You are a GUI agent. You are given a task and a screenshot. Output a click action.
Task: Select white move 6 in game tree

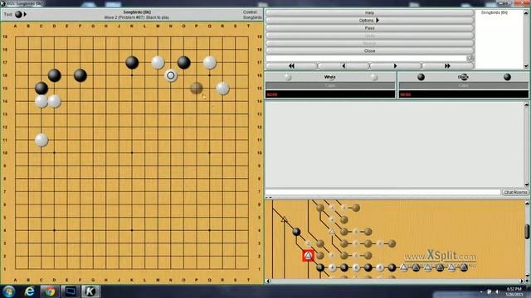click(356, 267)
